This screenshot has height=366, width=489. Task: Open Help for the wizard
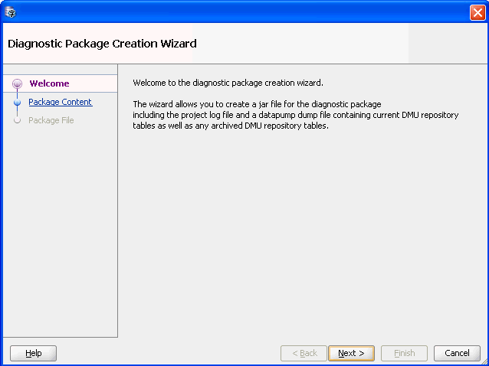pyautogui.click(x=33, y=353)
